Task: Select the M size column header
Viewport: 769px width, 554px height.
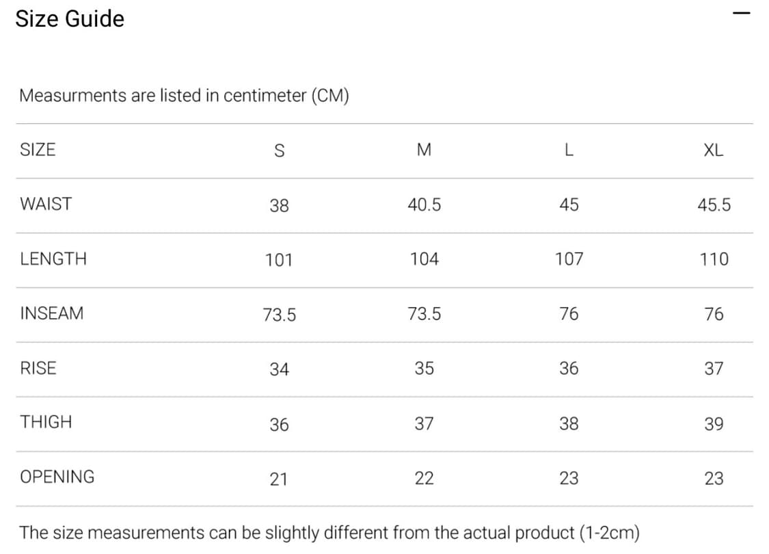Action: 424,150
